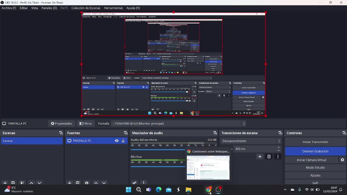Hide the PANTALLA PC source

(x=117, y=141)
